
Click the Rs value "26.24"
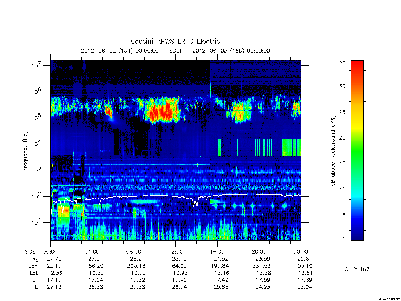pos(137,259)
